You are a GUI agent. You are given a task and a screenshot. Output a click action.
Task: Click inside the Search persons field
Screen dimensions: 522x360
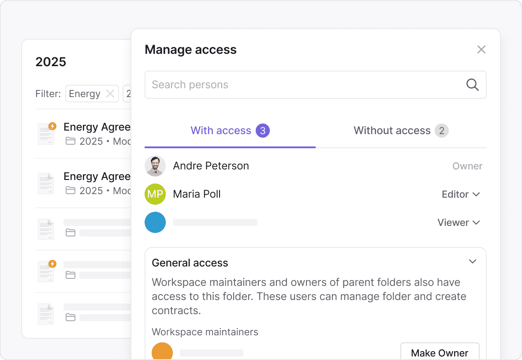tap(304, 85)
